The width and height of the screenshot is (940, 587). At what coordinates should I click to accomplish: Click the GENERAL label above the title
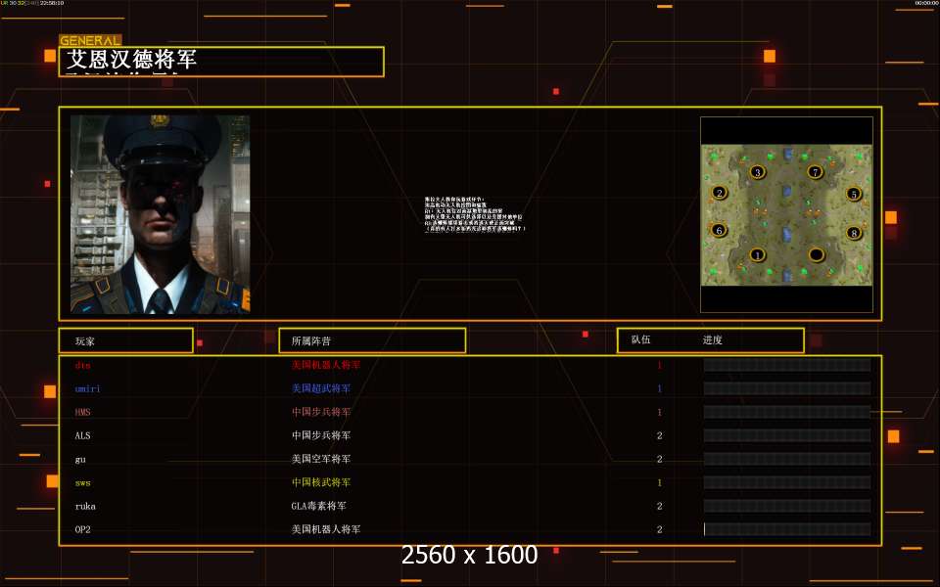90,41
